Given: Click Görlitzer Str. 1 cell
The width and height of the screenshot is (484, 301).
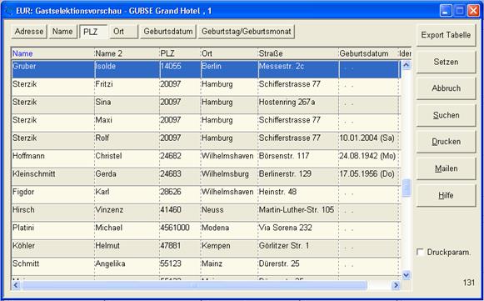Looking at the screenshot, I should (298, 248).
